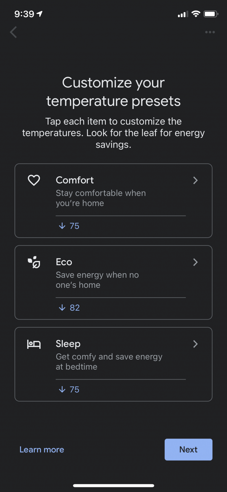
Task: Expand the Comfort preset via its chevron
Action: (195, 180)
